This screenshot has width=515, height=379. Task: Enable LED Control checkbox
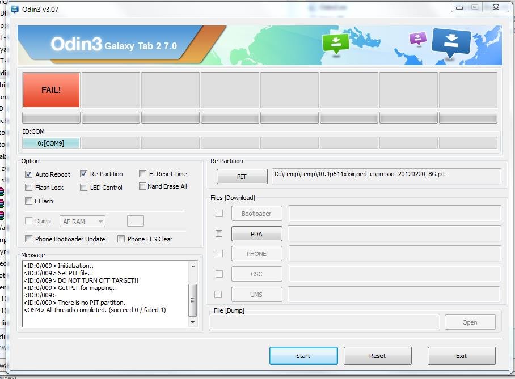click(83, 188)
